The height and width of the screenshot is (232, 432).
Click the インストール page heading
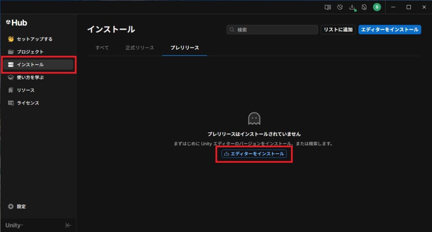click(x=111, y=29)
